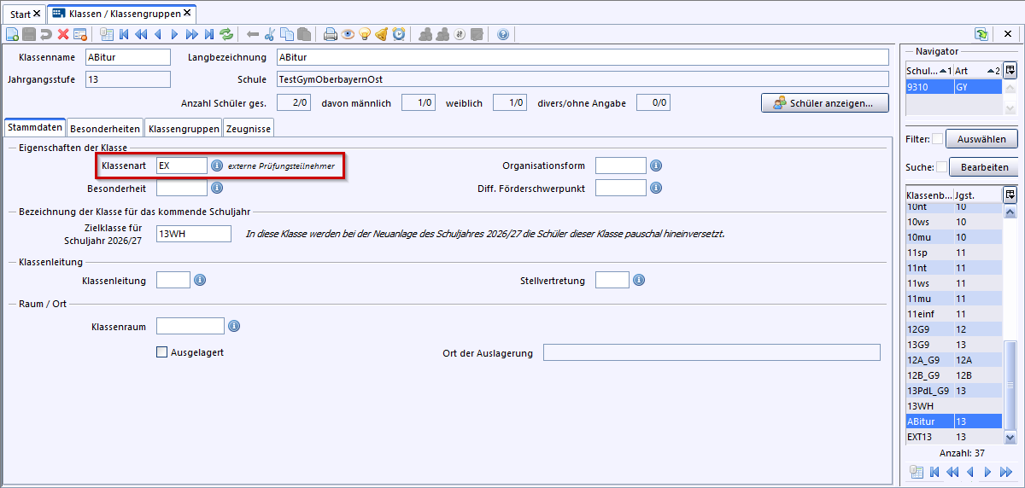Viewport: 1025px width, 488px height.
Task: Click the scissors cut icon
Action: (x=270, y=34)
